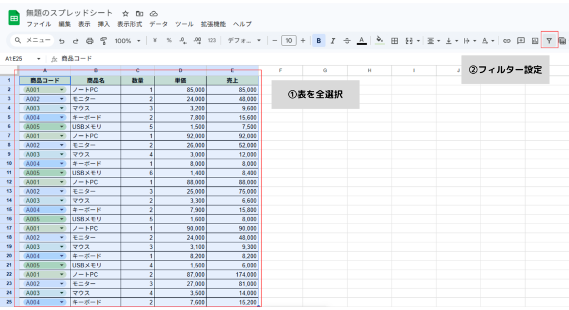Image resolution: width=569 pixels, height=310 pixels.
Task: Click the filter (フィルター) funnel icon
Action: click(x=549, y=40)
